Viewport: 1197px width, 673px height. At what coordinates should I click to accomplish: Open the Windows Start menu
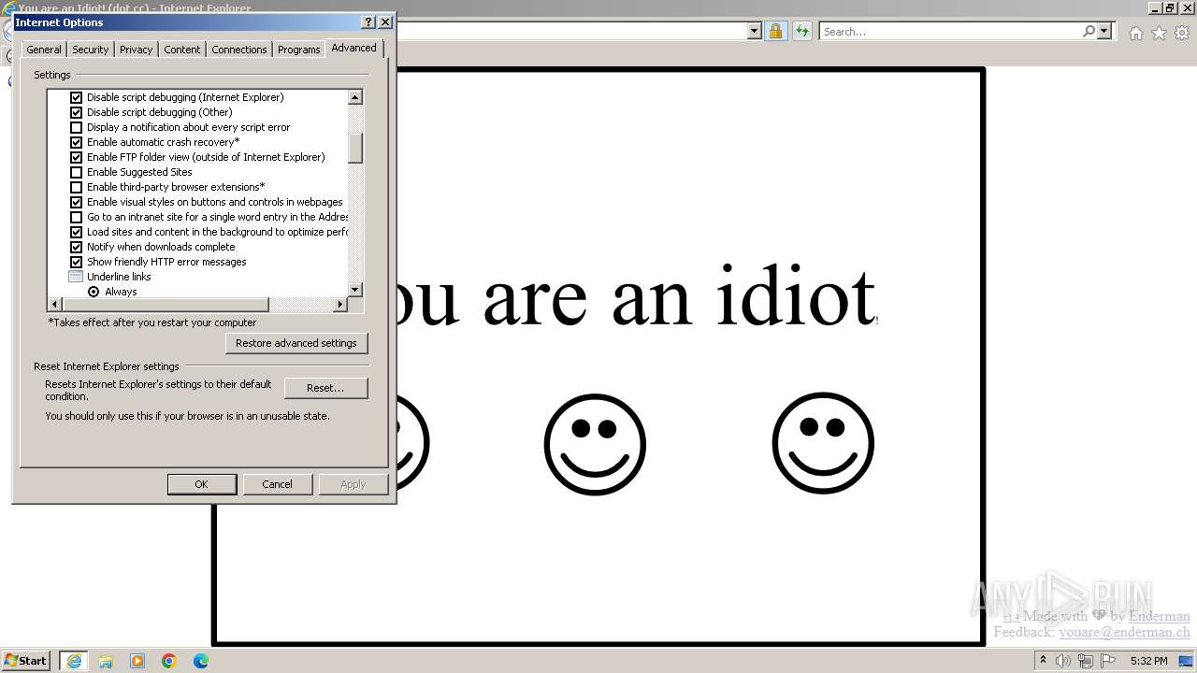click(26, 661)
